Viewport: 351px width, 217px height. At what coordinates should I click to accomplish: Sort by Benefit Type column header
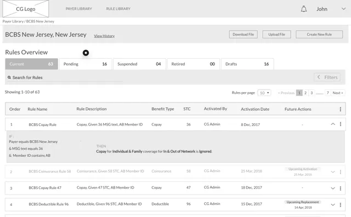[x=163, y=109]
